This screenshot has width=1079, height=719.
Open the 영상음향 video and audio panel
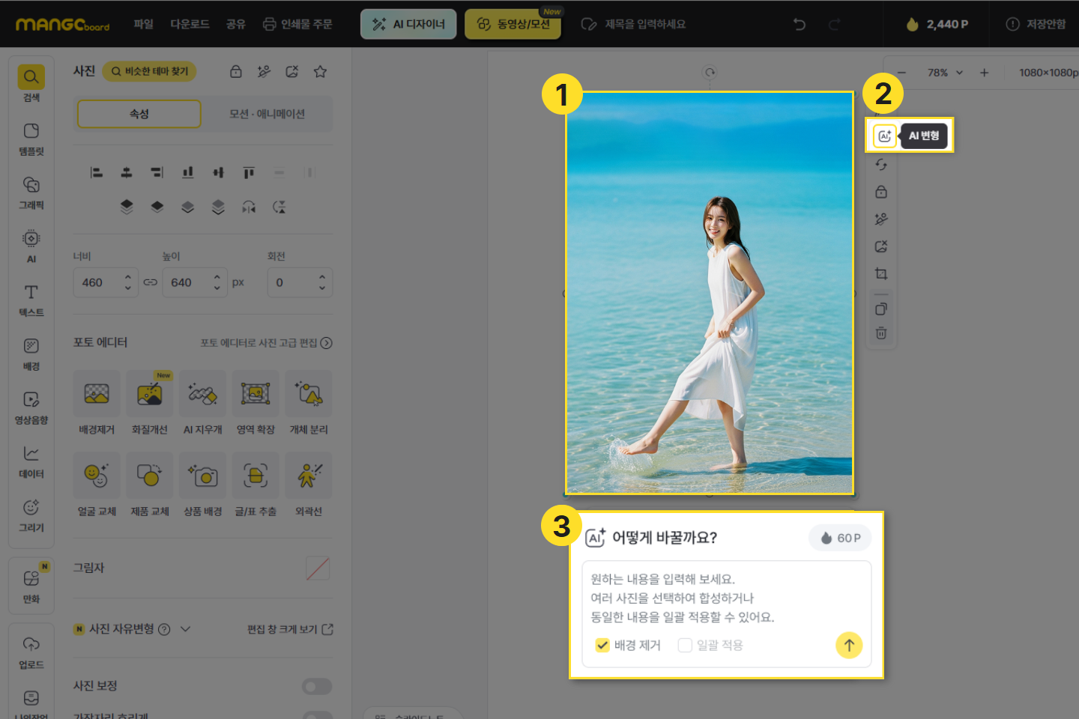point(31,408)
